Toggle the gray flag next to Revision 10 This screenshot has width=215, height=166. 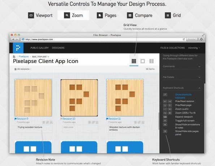[61, 119]
